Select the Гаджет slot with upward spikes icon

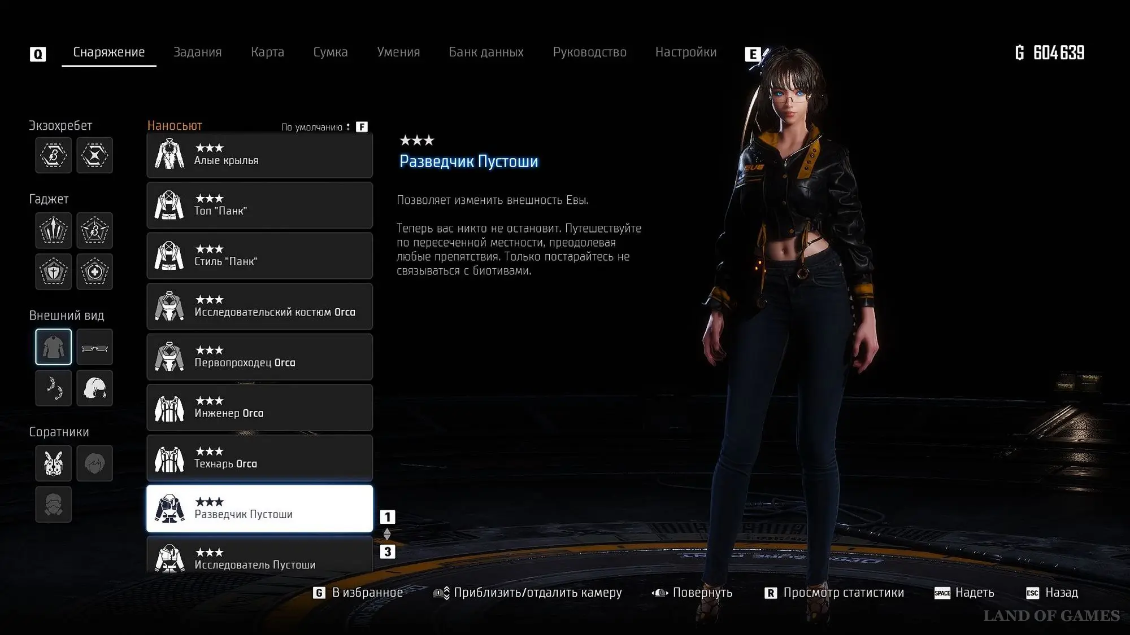[54, 230]
